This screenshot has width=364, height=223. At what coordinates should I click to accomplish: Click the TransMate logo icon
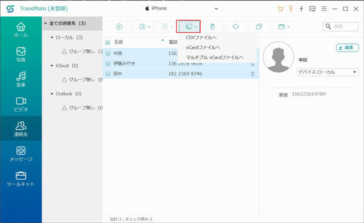click(x=10, y=9)
